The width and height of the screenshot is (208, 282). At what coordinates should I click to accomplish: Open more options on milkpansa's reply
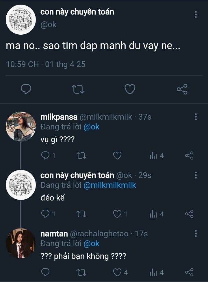pyautogui.click(x=196, y=117)
